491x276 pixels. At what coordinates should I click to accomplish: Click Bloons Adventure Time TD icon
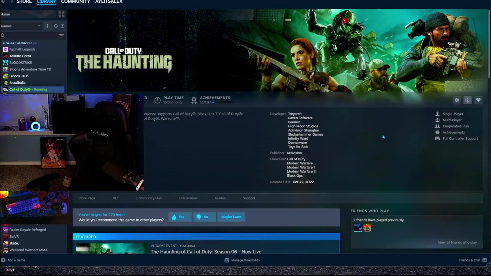5,69
